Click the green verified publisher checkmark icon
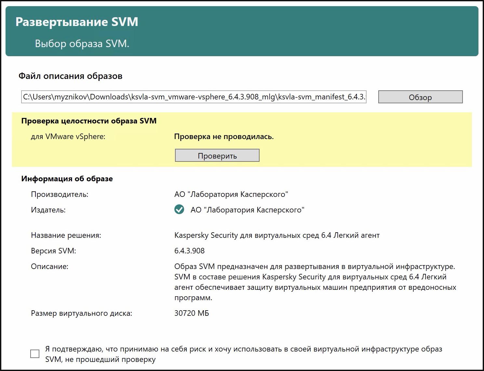This screenshot has height=371, width=484. (179, 210)
